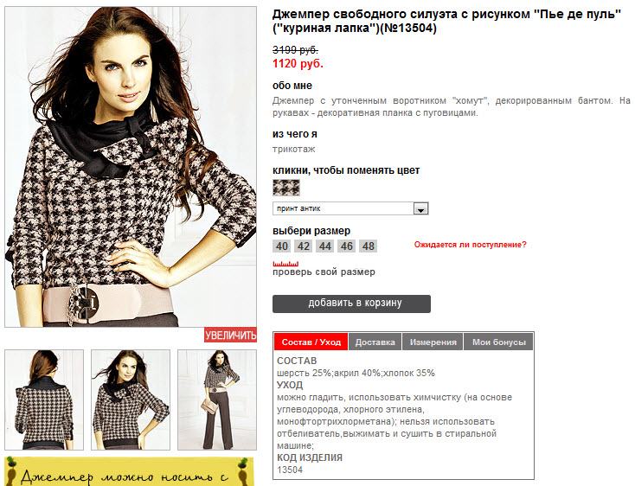Select the 'принт антик' color combo box
The width and height of the screenshot is (635, 486).
click(350, 208)
